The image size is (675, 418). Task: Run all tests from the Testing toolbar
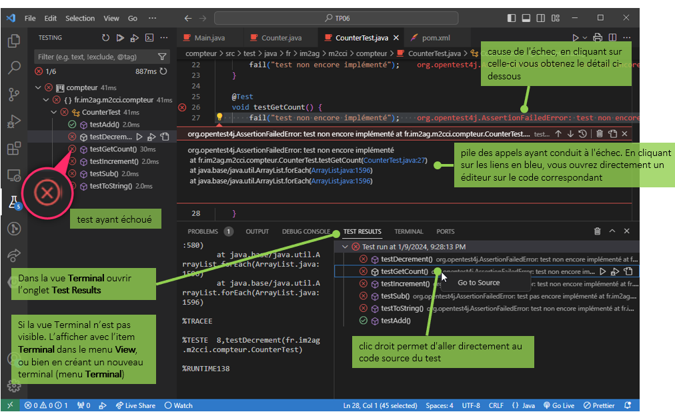click(120, 38)
